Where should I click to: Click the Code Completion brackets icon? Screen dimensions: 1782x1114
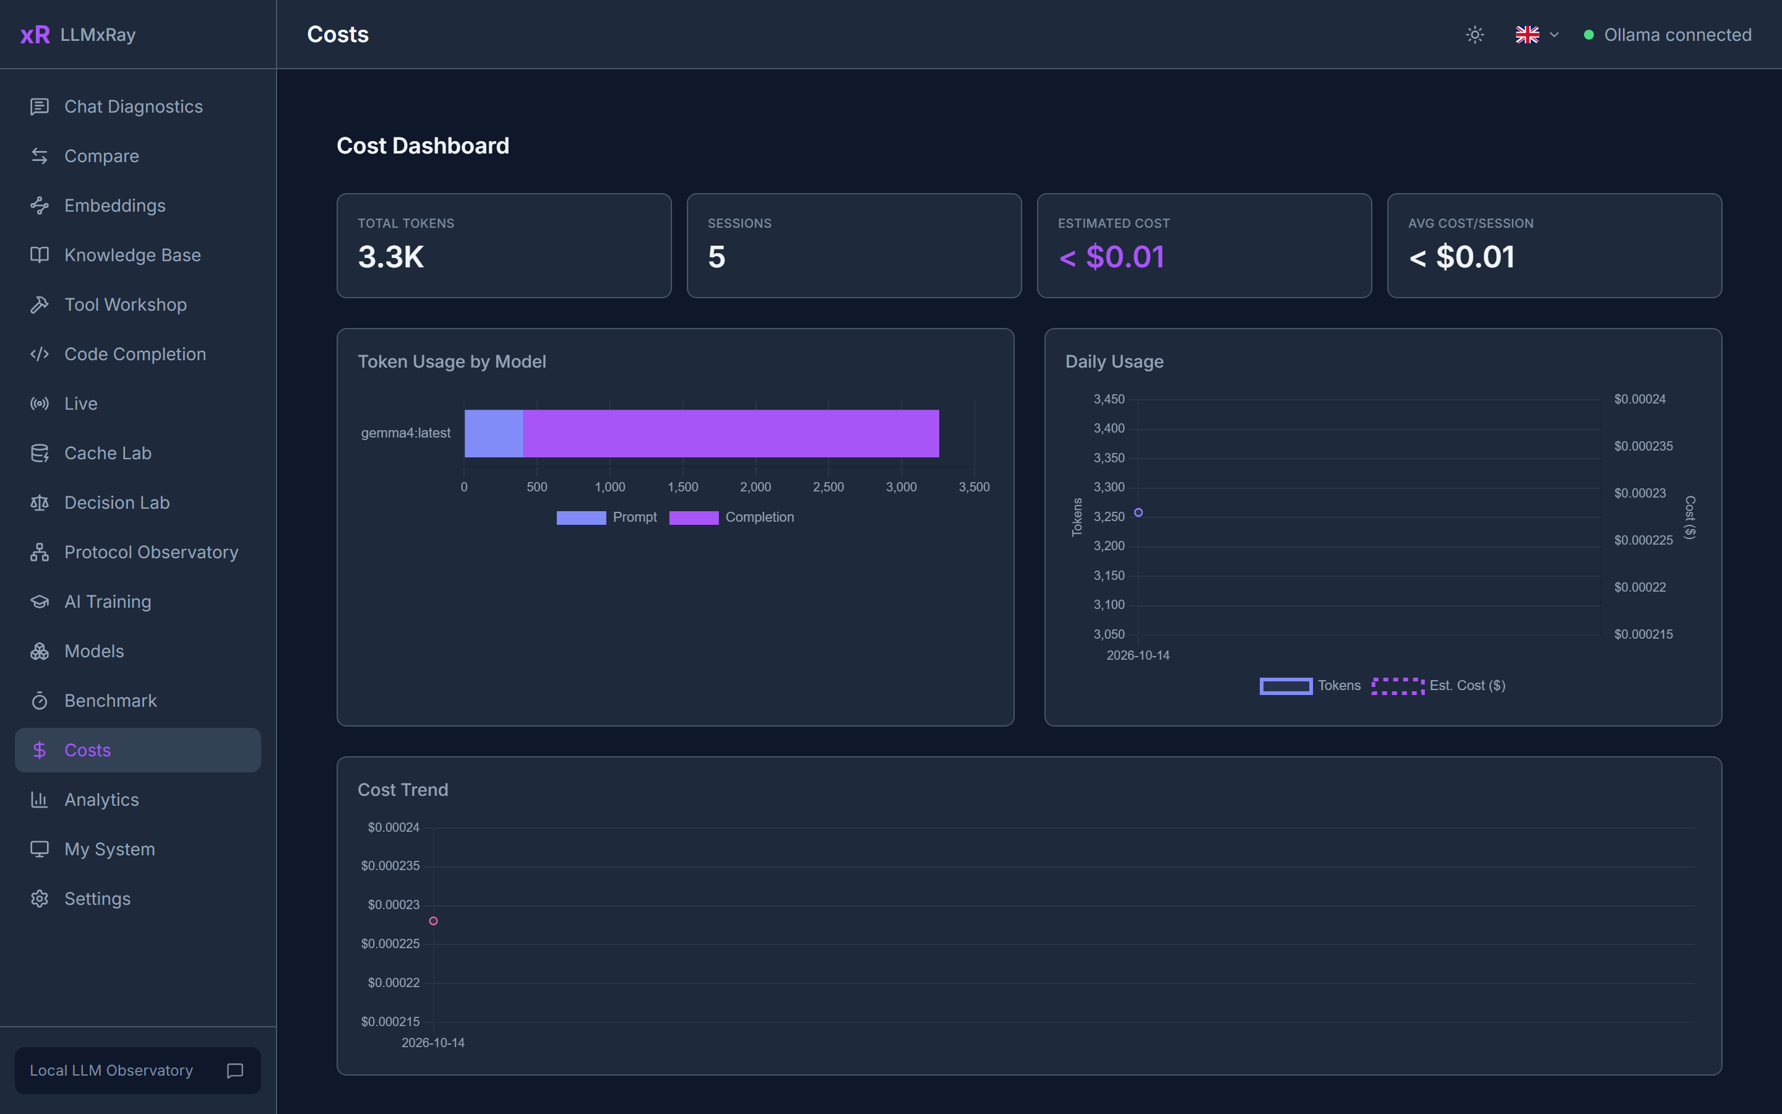click(39, 355)
